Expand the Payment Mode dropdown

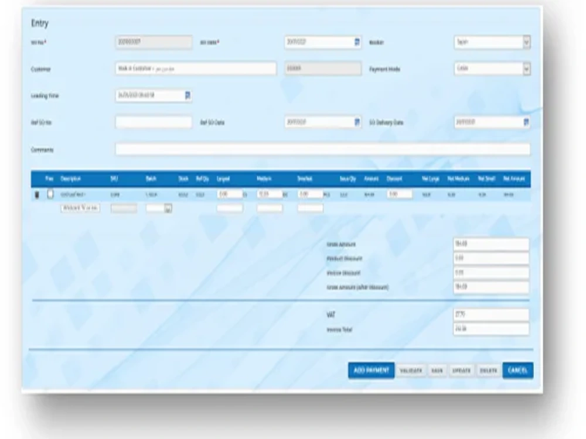pos(526,68)
